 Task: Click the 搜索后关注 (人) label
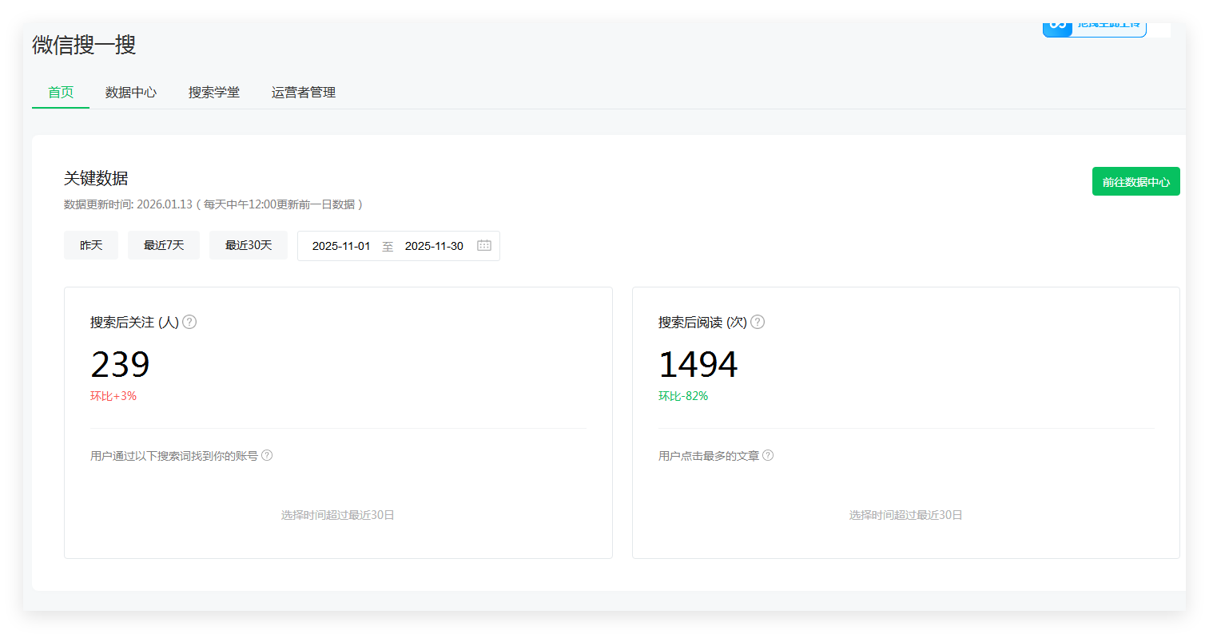(x=134, y=322)
